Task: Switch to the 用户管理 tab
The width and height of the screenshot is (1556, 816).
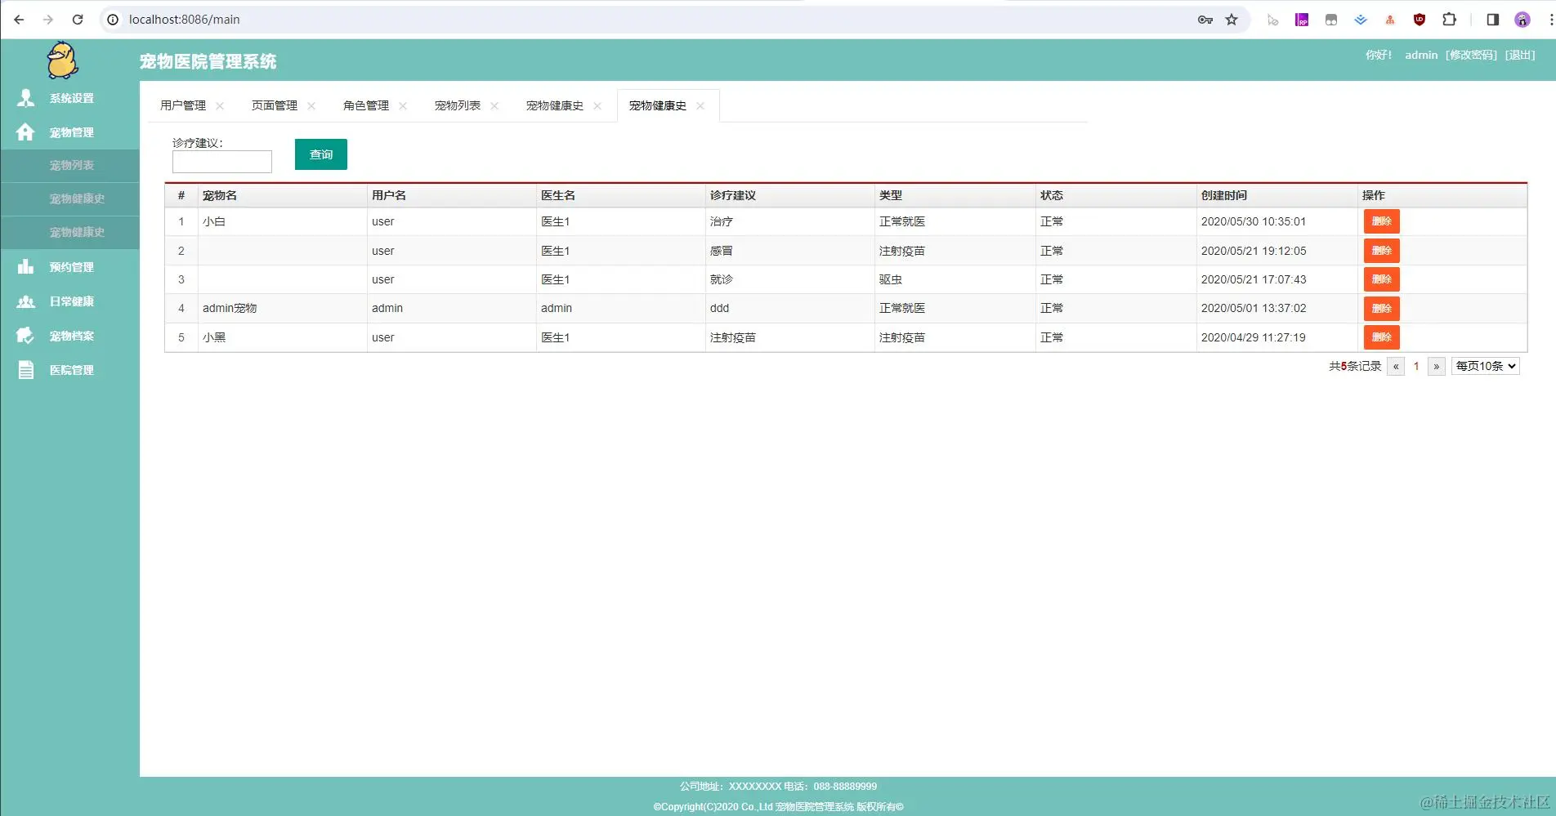Action: [183, 106]
